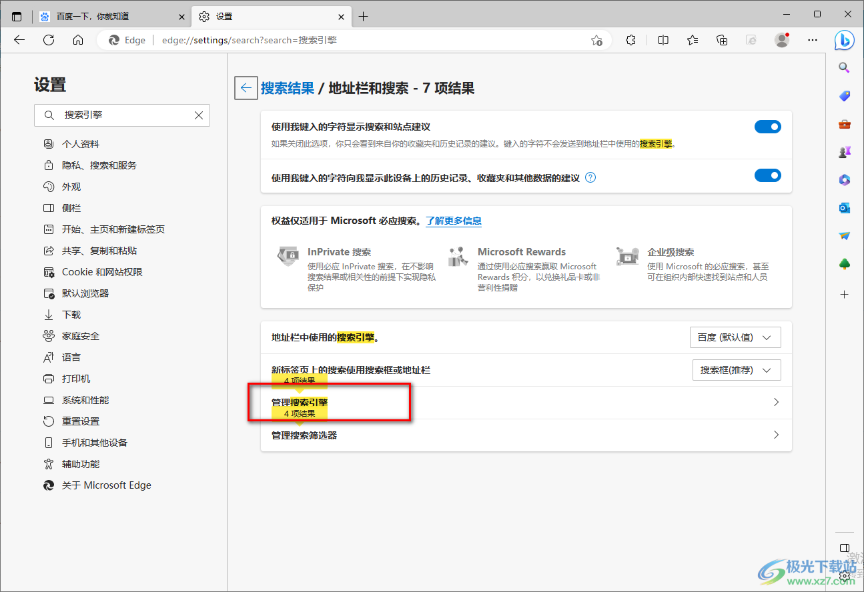Close the 设置 tab
864x592 pixels.
342,17
